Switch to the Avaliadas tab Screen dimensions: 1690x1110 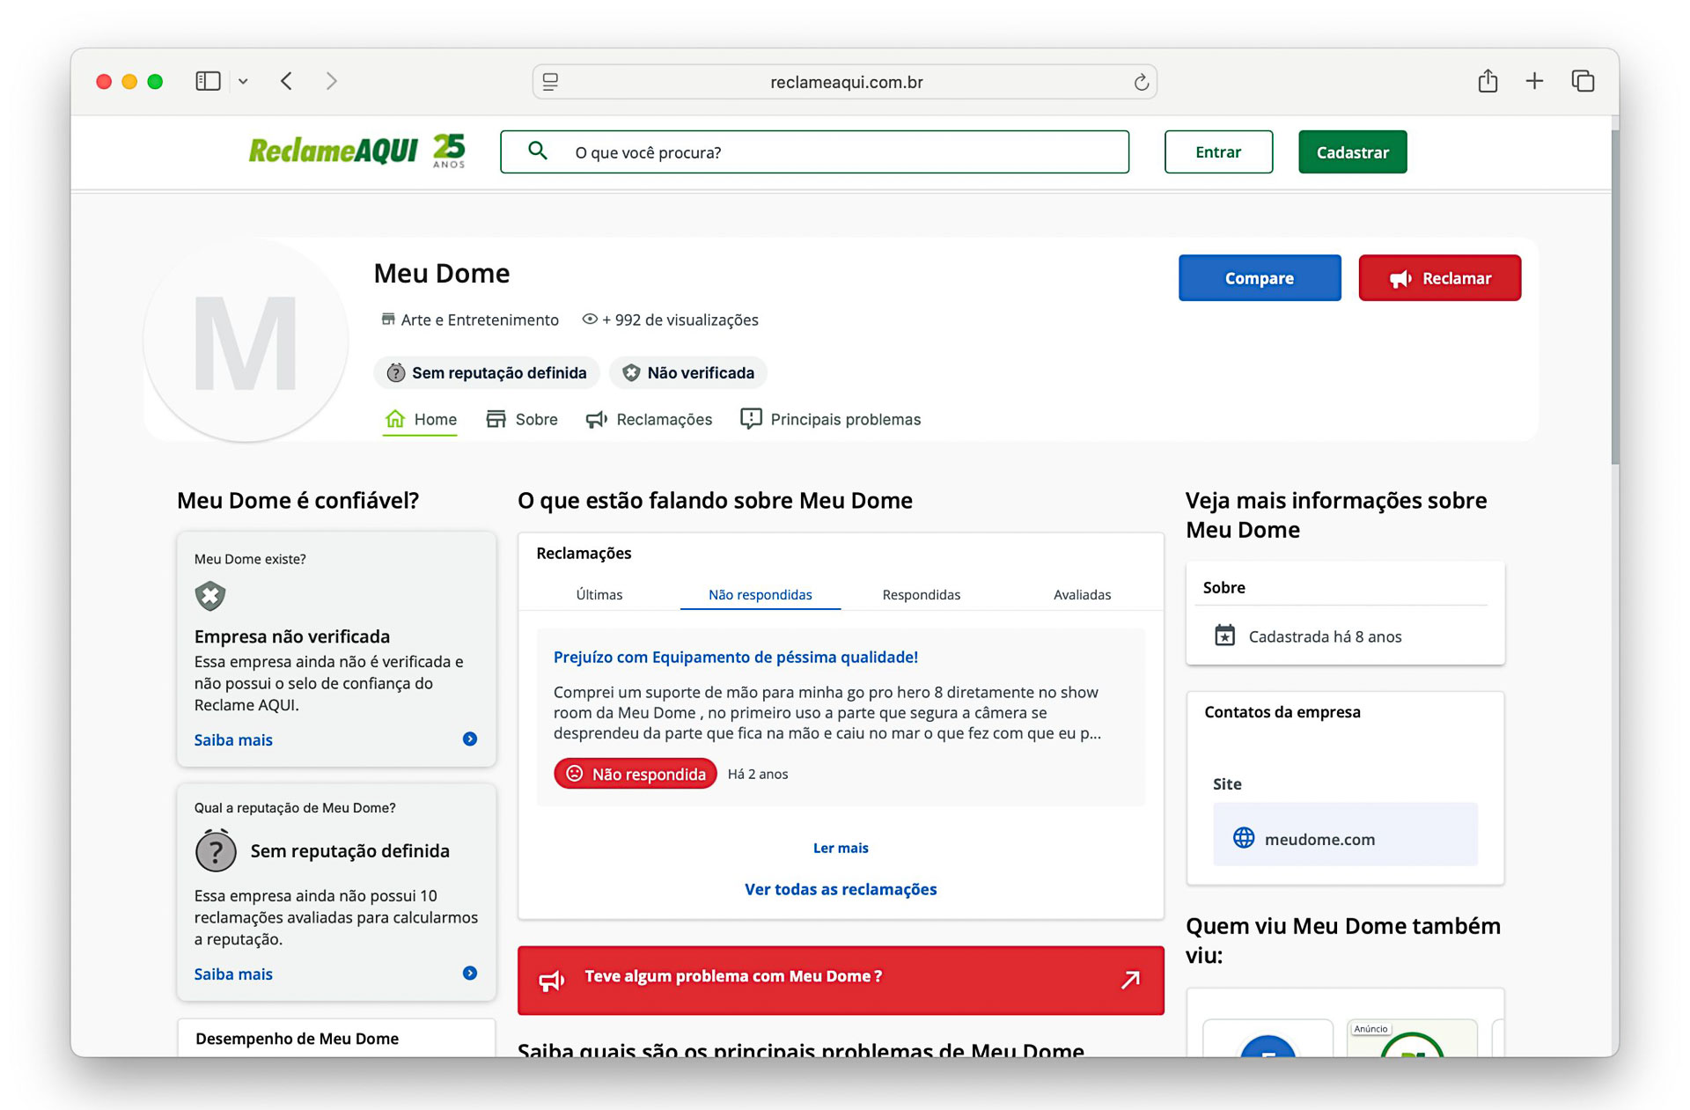(1083, 595)
